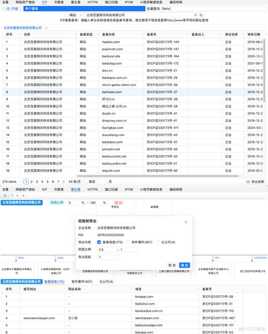Click the 审核日期 column header

coord(254,34)
